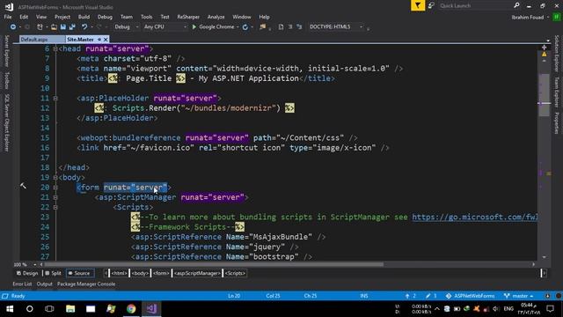Open the Any CPU platform dropdown
This screenshot has width=563, height=317.
165,27
